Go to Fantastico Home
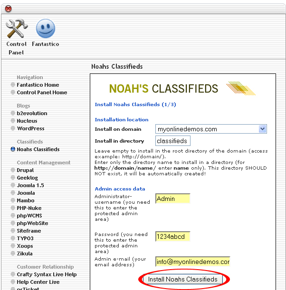286x290 pixels. [x=38, y=85]
